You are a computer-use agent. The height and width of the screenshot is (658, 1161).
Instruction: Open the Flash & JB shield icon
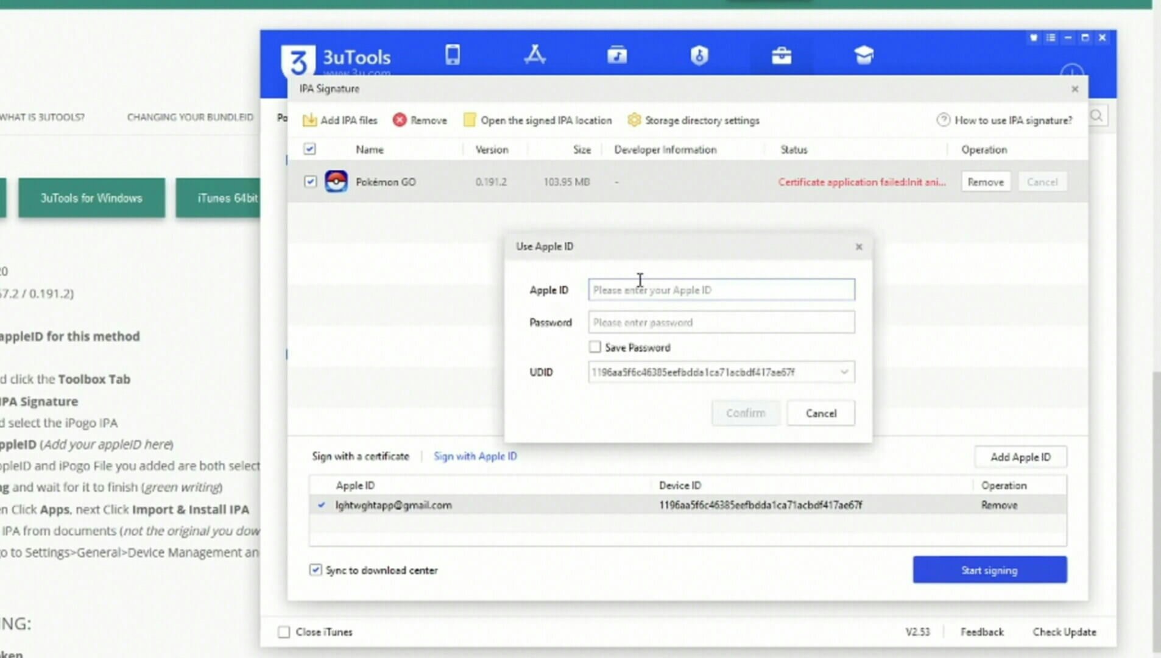699,55
